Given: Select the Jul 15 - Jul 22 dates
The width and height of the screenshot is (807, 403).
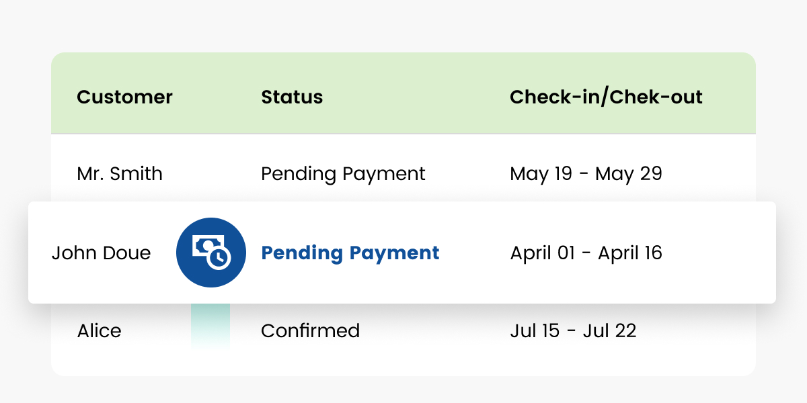Looking at the screenshot, I should pyautogui.click(x=573, y=330).
